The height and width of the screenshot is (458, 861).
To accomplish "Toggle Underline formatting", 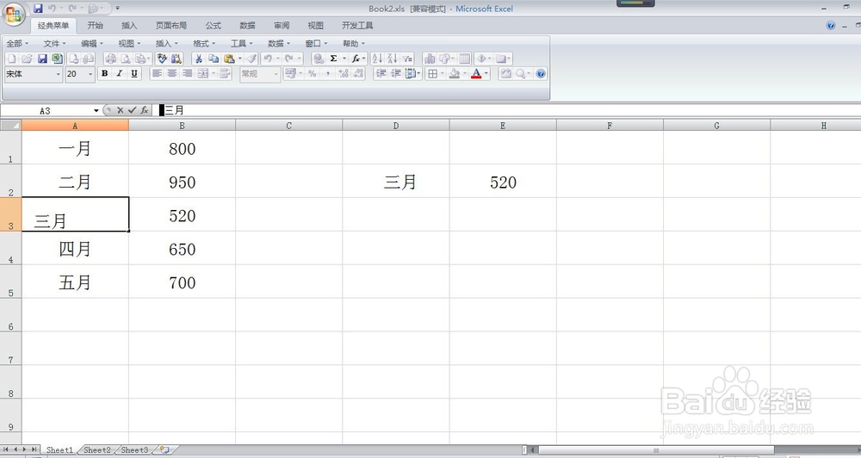I will pos(134,73).
